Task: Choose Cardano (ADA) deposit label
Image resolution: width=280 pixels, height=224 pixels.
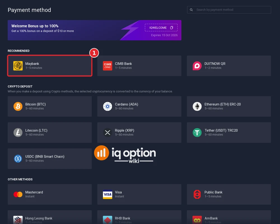Action: point(127,104)
